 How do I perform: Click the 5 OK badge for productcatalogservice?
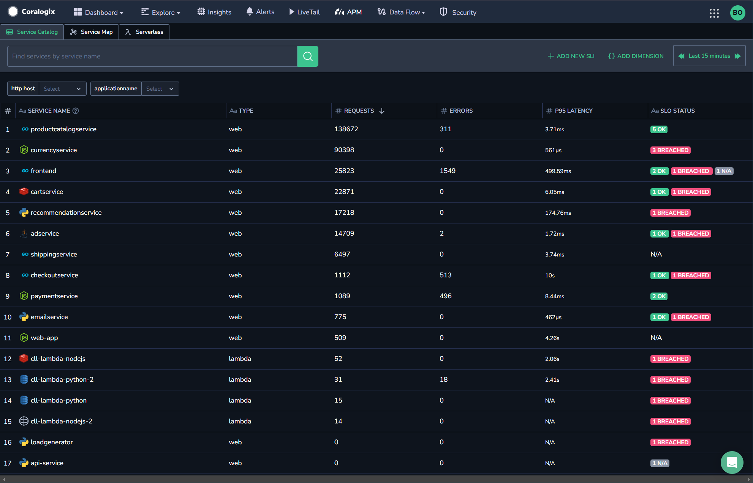pos(659,129)
